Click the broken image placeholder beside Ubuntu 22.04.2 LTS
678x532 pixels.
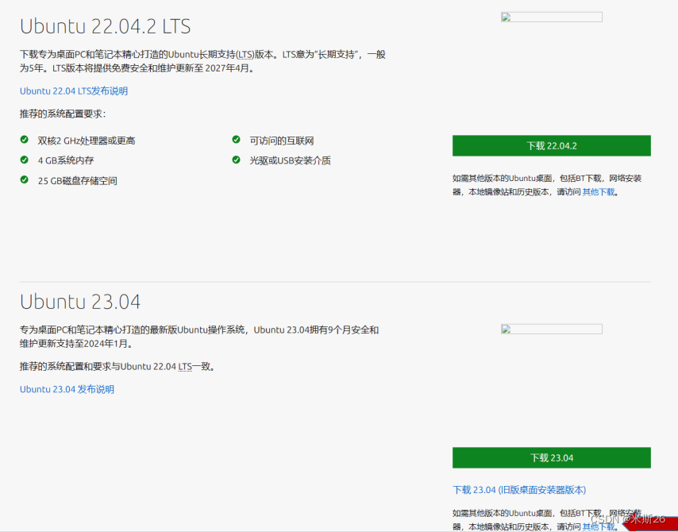[x=552, y=17]
